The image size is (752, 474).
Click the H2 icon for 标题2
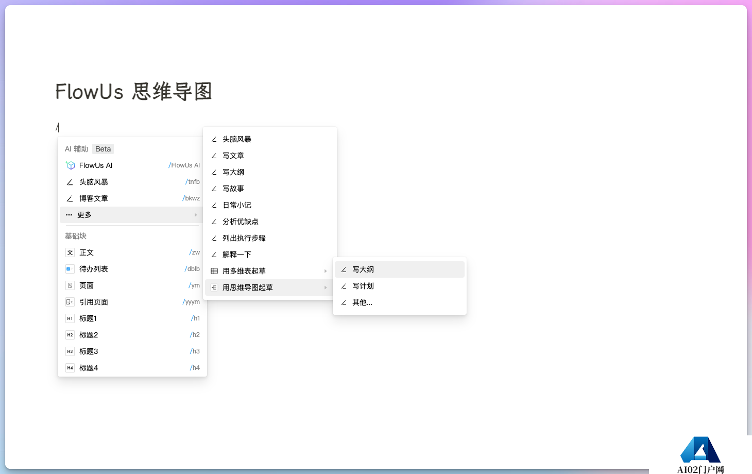(x=70, y=335)
